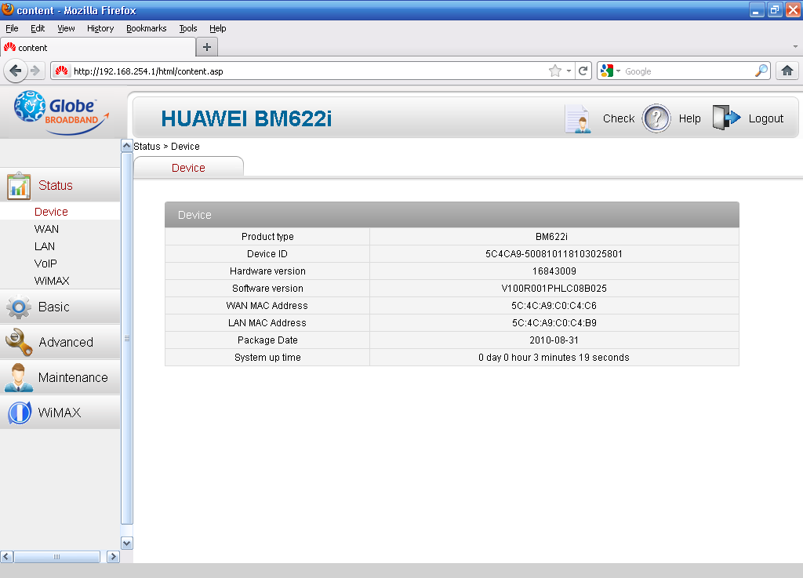Click WAN MAC address 5C:4C:A9:C0:C4:C6
The width and height of the screenshot is (803, 578).
coord(554,306)
